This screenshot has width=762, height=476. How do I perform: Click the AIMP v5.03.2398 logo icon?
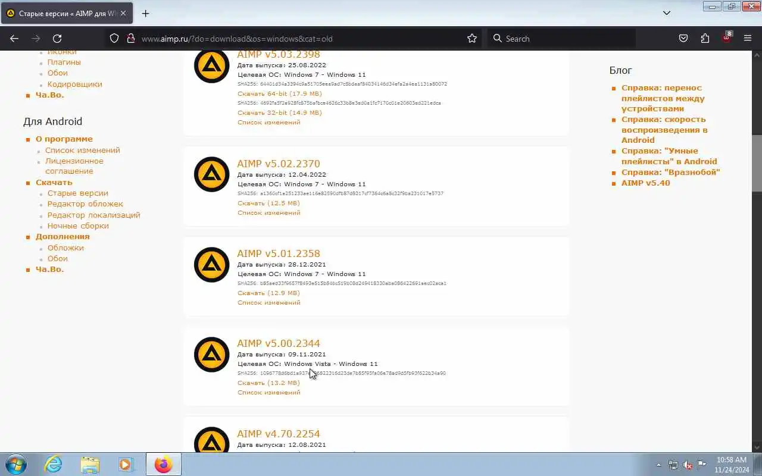[211, 65]
